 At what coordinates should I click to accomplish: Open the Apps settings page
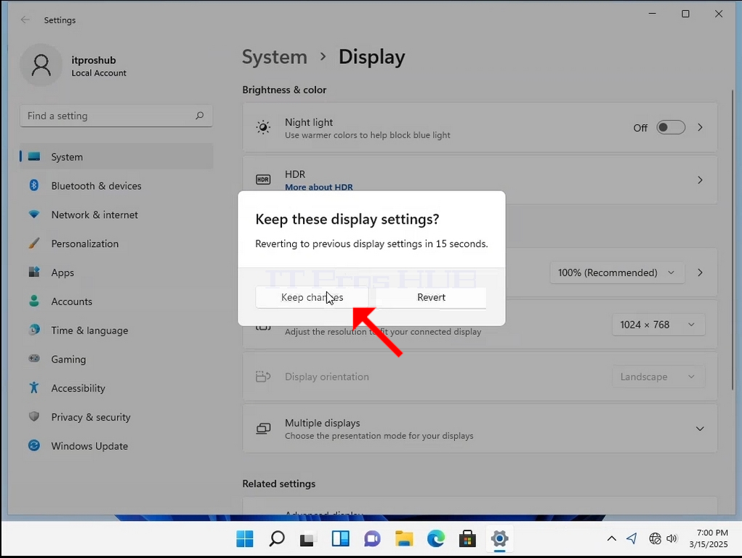click(116, 272)
